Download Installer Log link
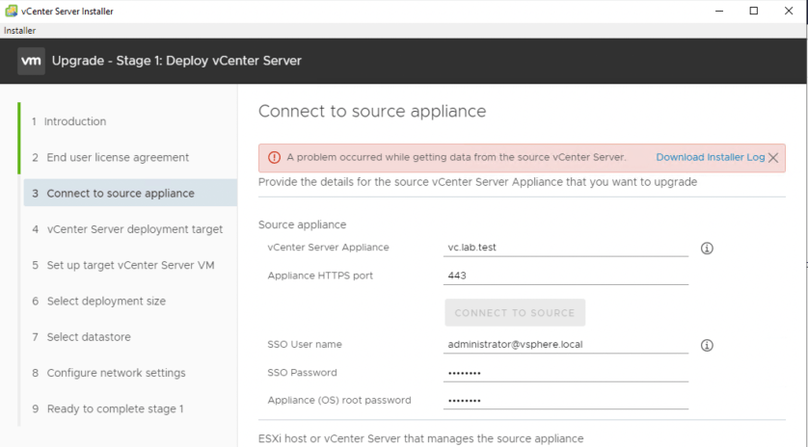Screen dimensions: 808x447 click(x=710, y=157)
